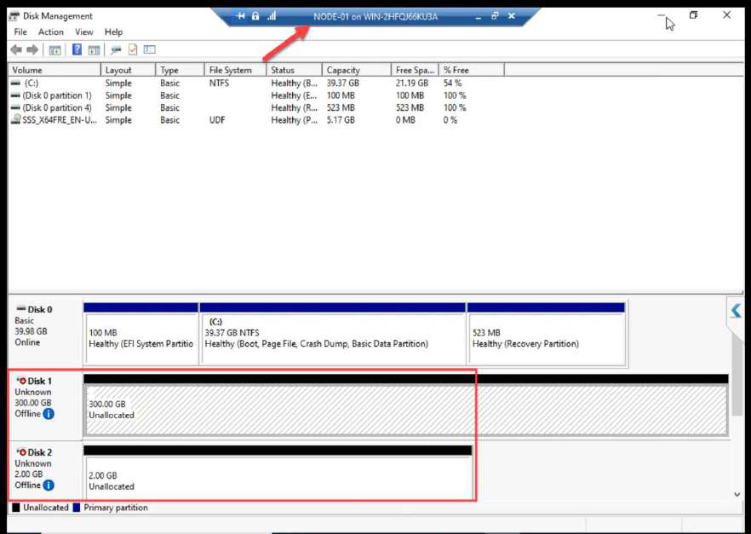Viewport: 751px width, 534px height.
Task: Open the Help menu
Action: pyautogui.click(x=113, y=32)
